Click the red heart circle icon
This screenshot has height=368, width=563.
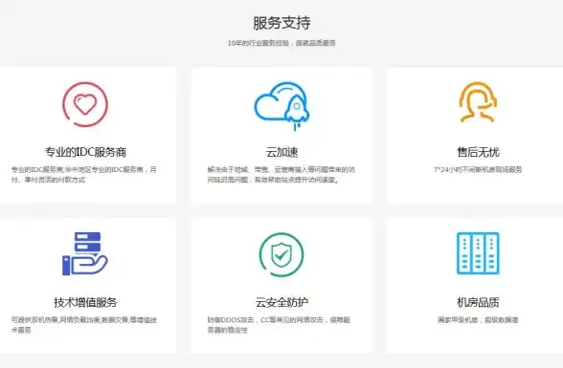85,104
